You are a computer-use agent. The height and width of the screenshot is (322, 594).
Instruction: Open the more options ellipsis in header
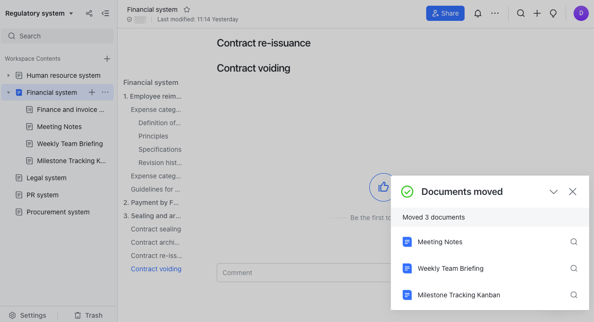point(495,13)
